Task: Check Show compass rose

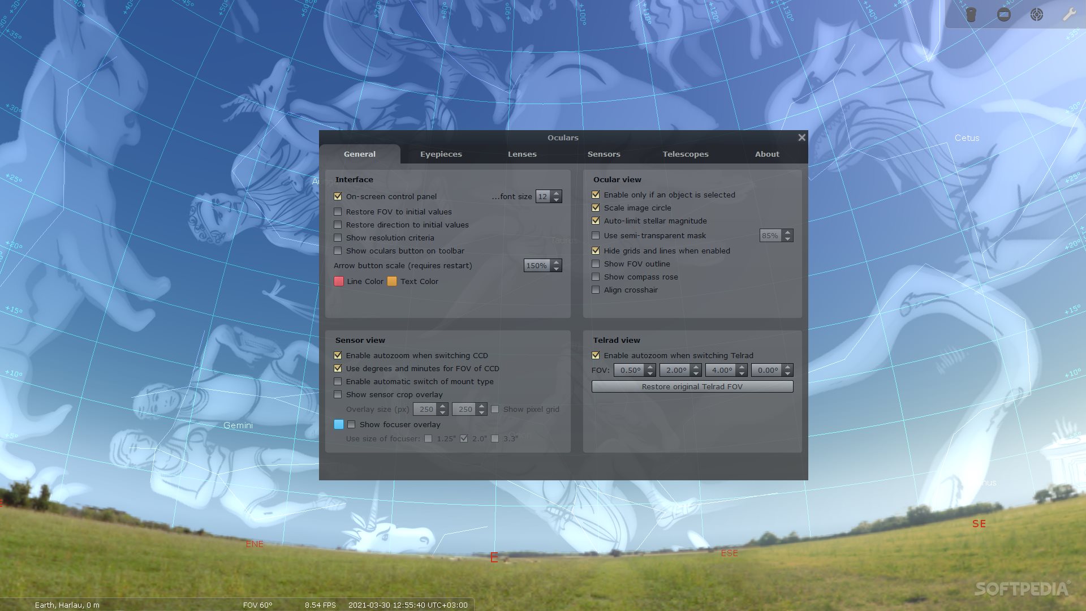Action: pyautogui.click(x=596, y=277)
